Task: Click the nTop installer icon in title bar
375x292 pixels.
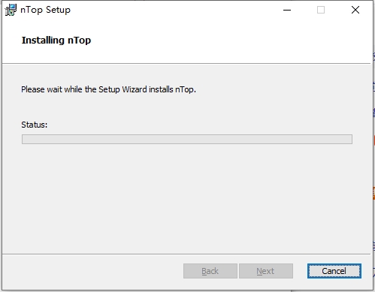Action: [x=11, y=10]
